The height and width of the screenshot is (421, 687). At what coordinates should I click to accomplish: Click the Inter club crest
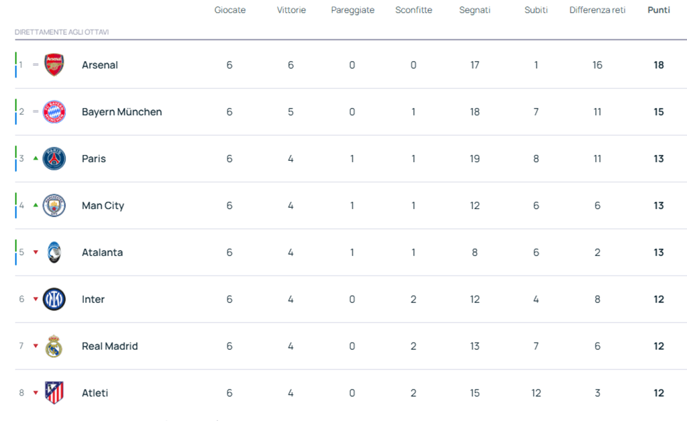pos(54,300)
